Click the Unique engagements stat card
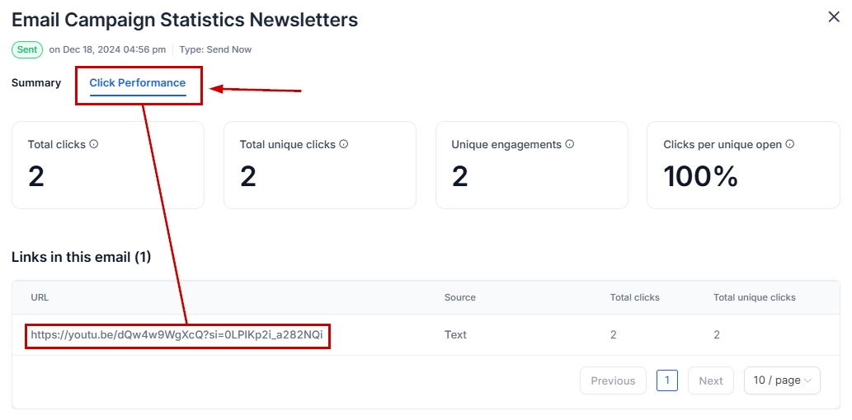Image resolution: width=852 pixels, height=420 pixels. 532,165
